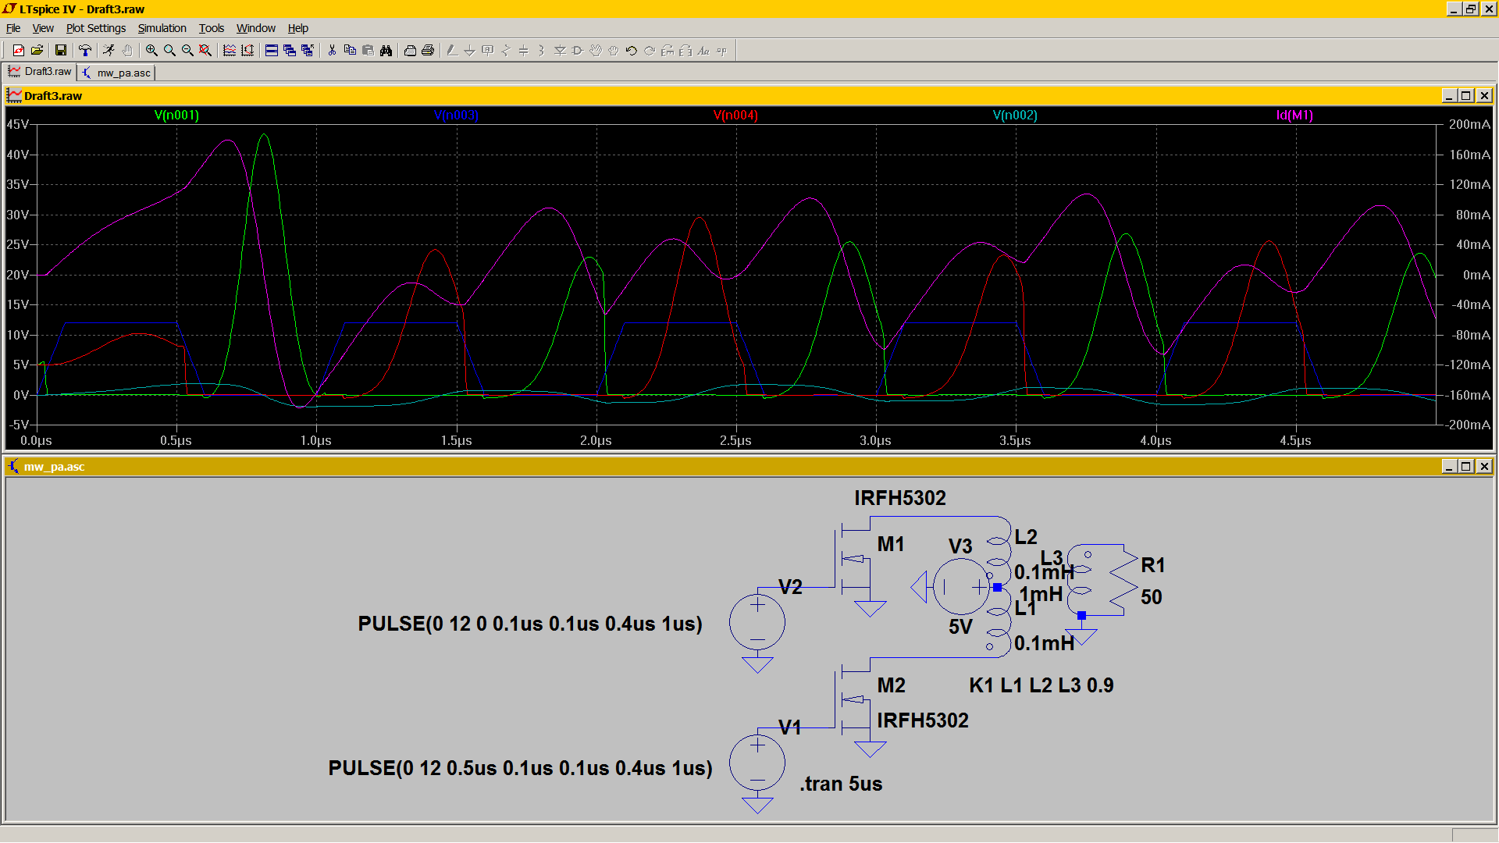The image size is (1499, 843).
Task: Maximize the mw_pa.asc schematic window
Action: coord(1465,467)
